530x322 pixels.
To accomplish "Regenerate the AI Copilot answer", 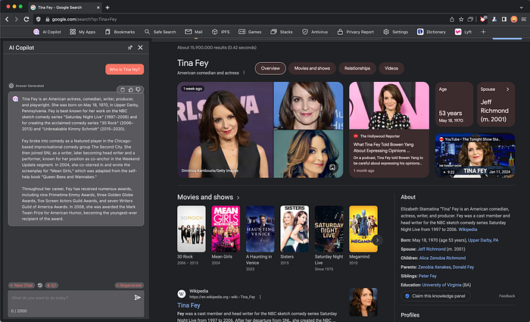I will [129, 286].
